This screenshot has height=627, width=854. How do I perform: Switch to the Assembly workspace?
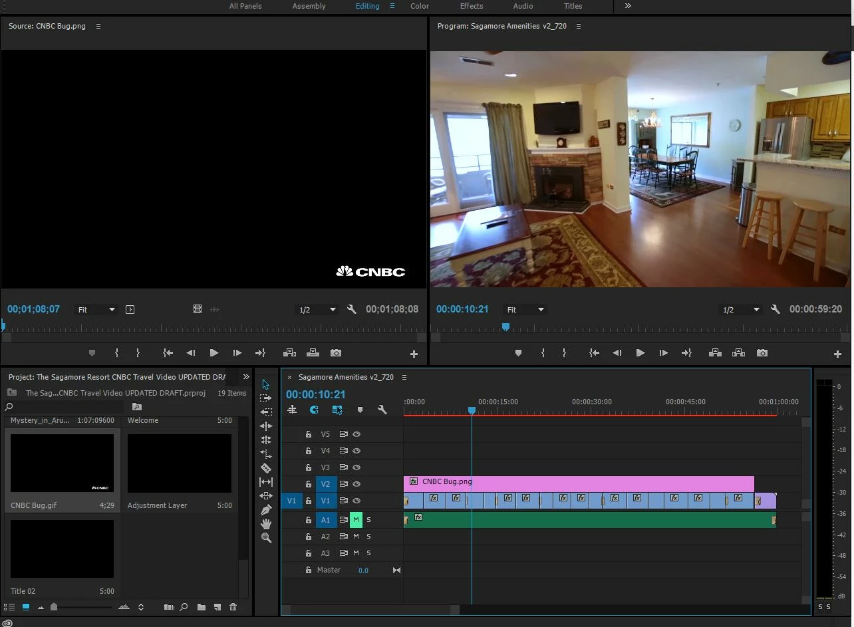click(309, 6)
